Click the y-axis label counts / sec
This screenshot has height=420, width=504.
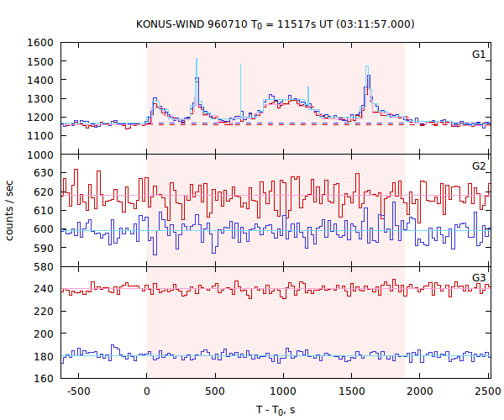(9, 211)
